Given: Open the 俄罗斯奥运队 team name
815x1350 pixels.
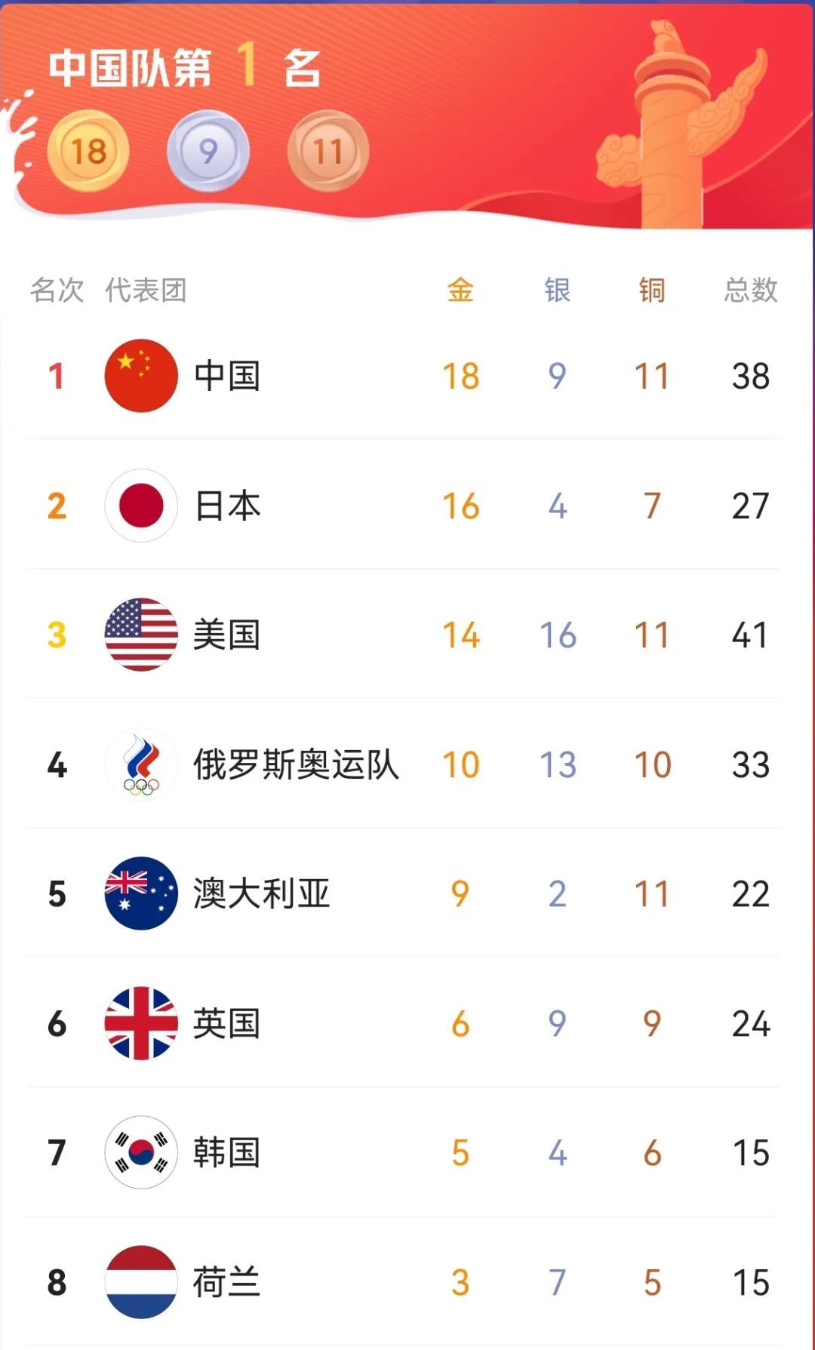Looking at the screenshot, I should (x=296, y=764).
